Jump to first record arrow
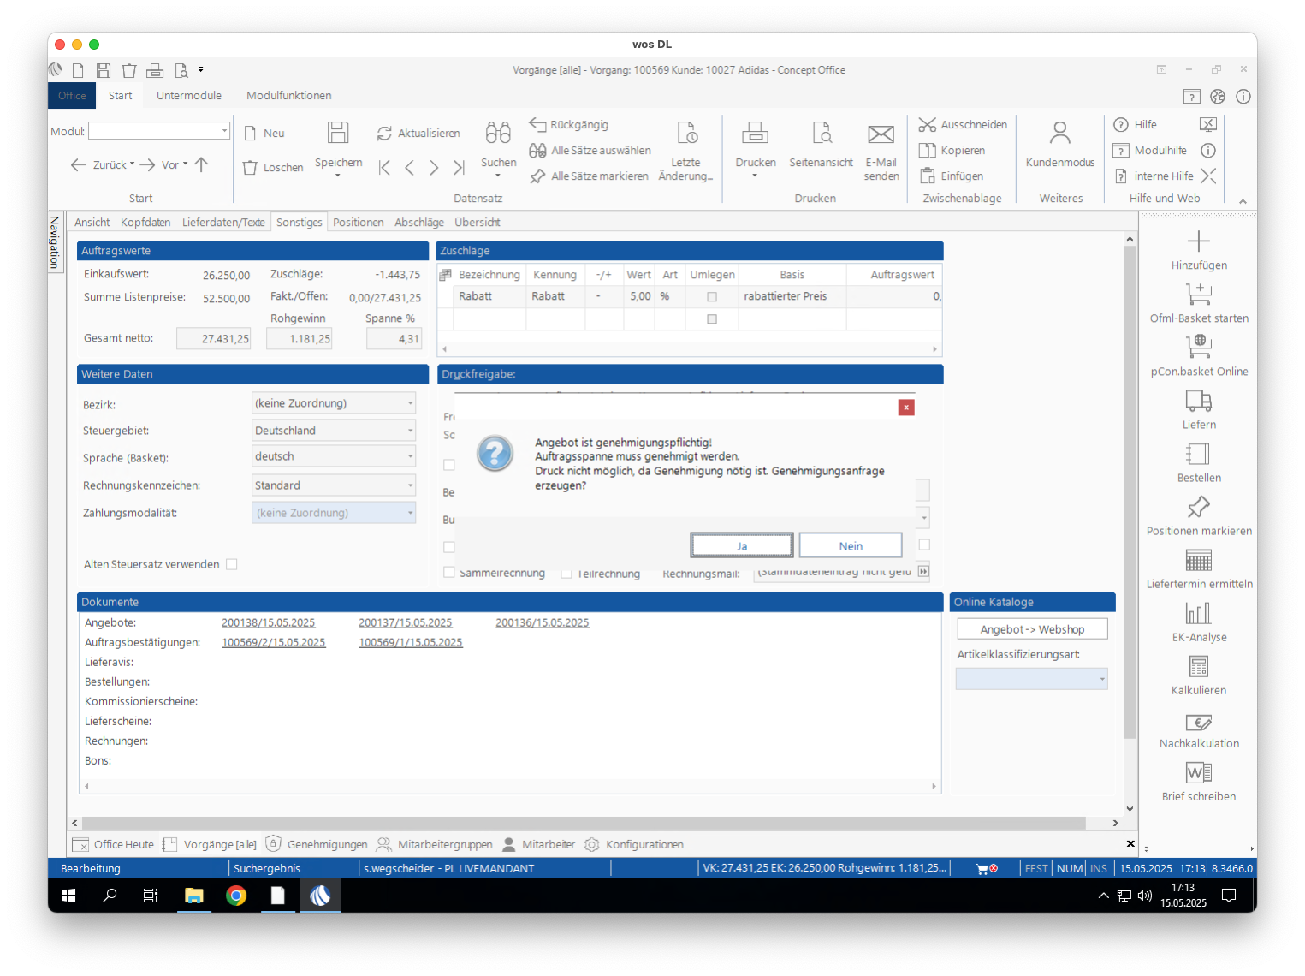 click(384, 168)
